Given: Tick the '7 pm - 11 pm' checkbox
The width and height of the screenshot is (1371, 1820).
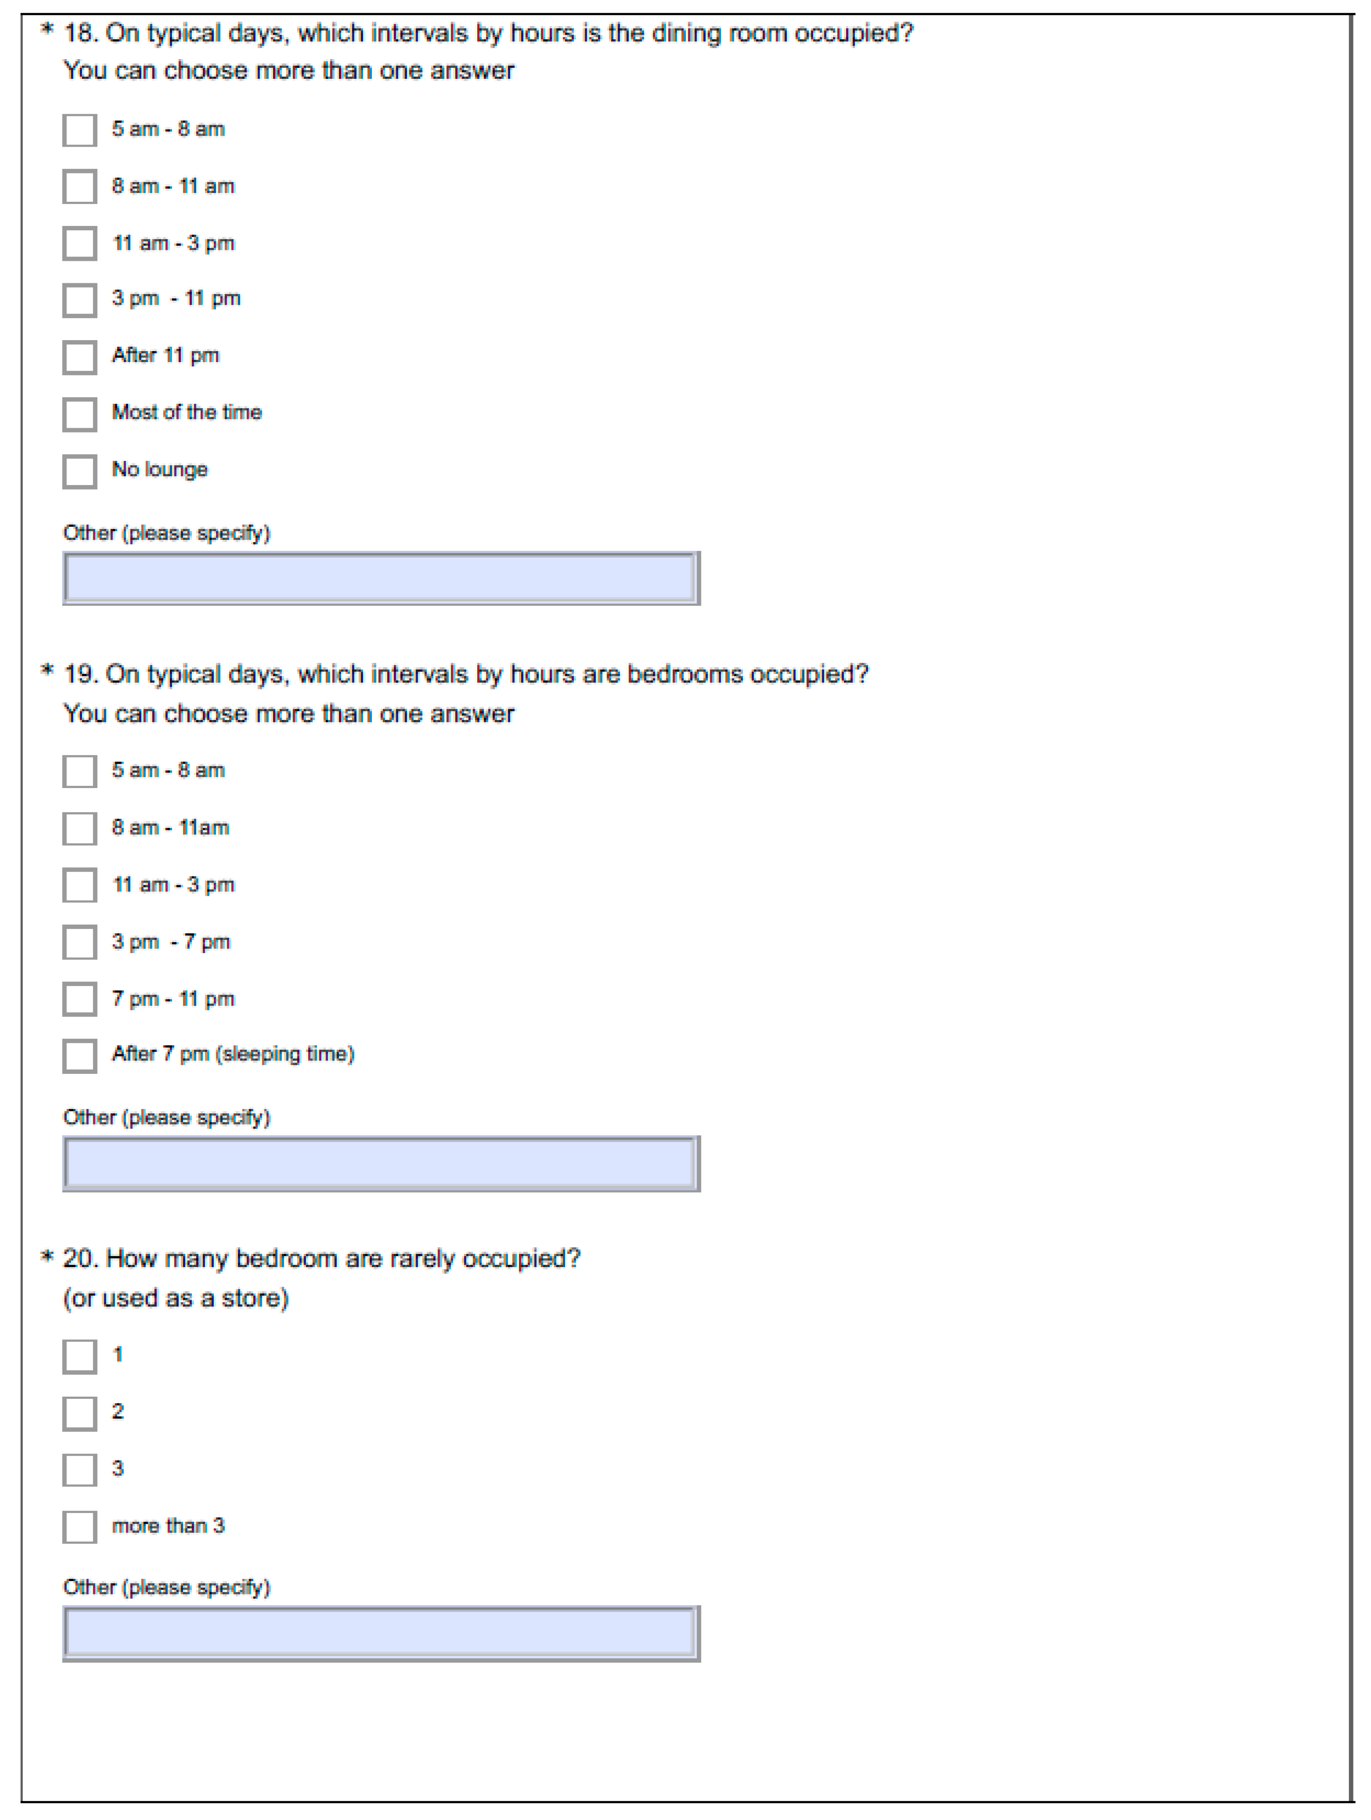Looking at the screenshot, I should tap(80, 999).
